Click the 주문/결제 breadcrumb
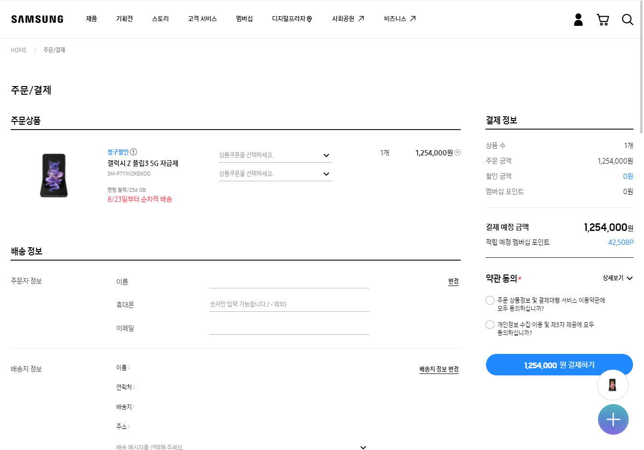The height and width of the screenshot is (450, 644). click(54, 50)
